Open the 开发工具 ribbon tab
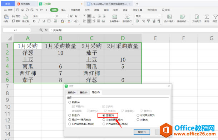This screenshot has width=218, height=140. (x=137, y=10)
